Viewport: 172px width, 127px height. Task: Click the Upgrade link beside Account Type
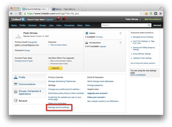pyautogui.click(x=49, y=20)
